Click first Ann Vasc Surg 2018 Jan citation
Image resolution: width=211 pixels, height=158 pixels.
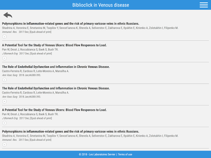click(x=21, y=75)
